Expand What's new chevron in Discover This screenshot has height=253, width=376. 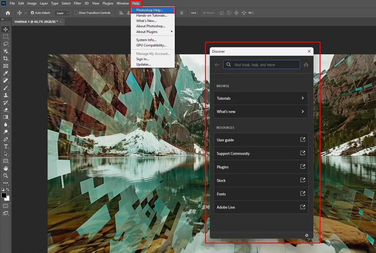point(303,111)
